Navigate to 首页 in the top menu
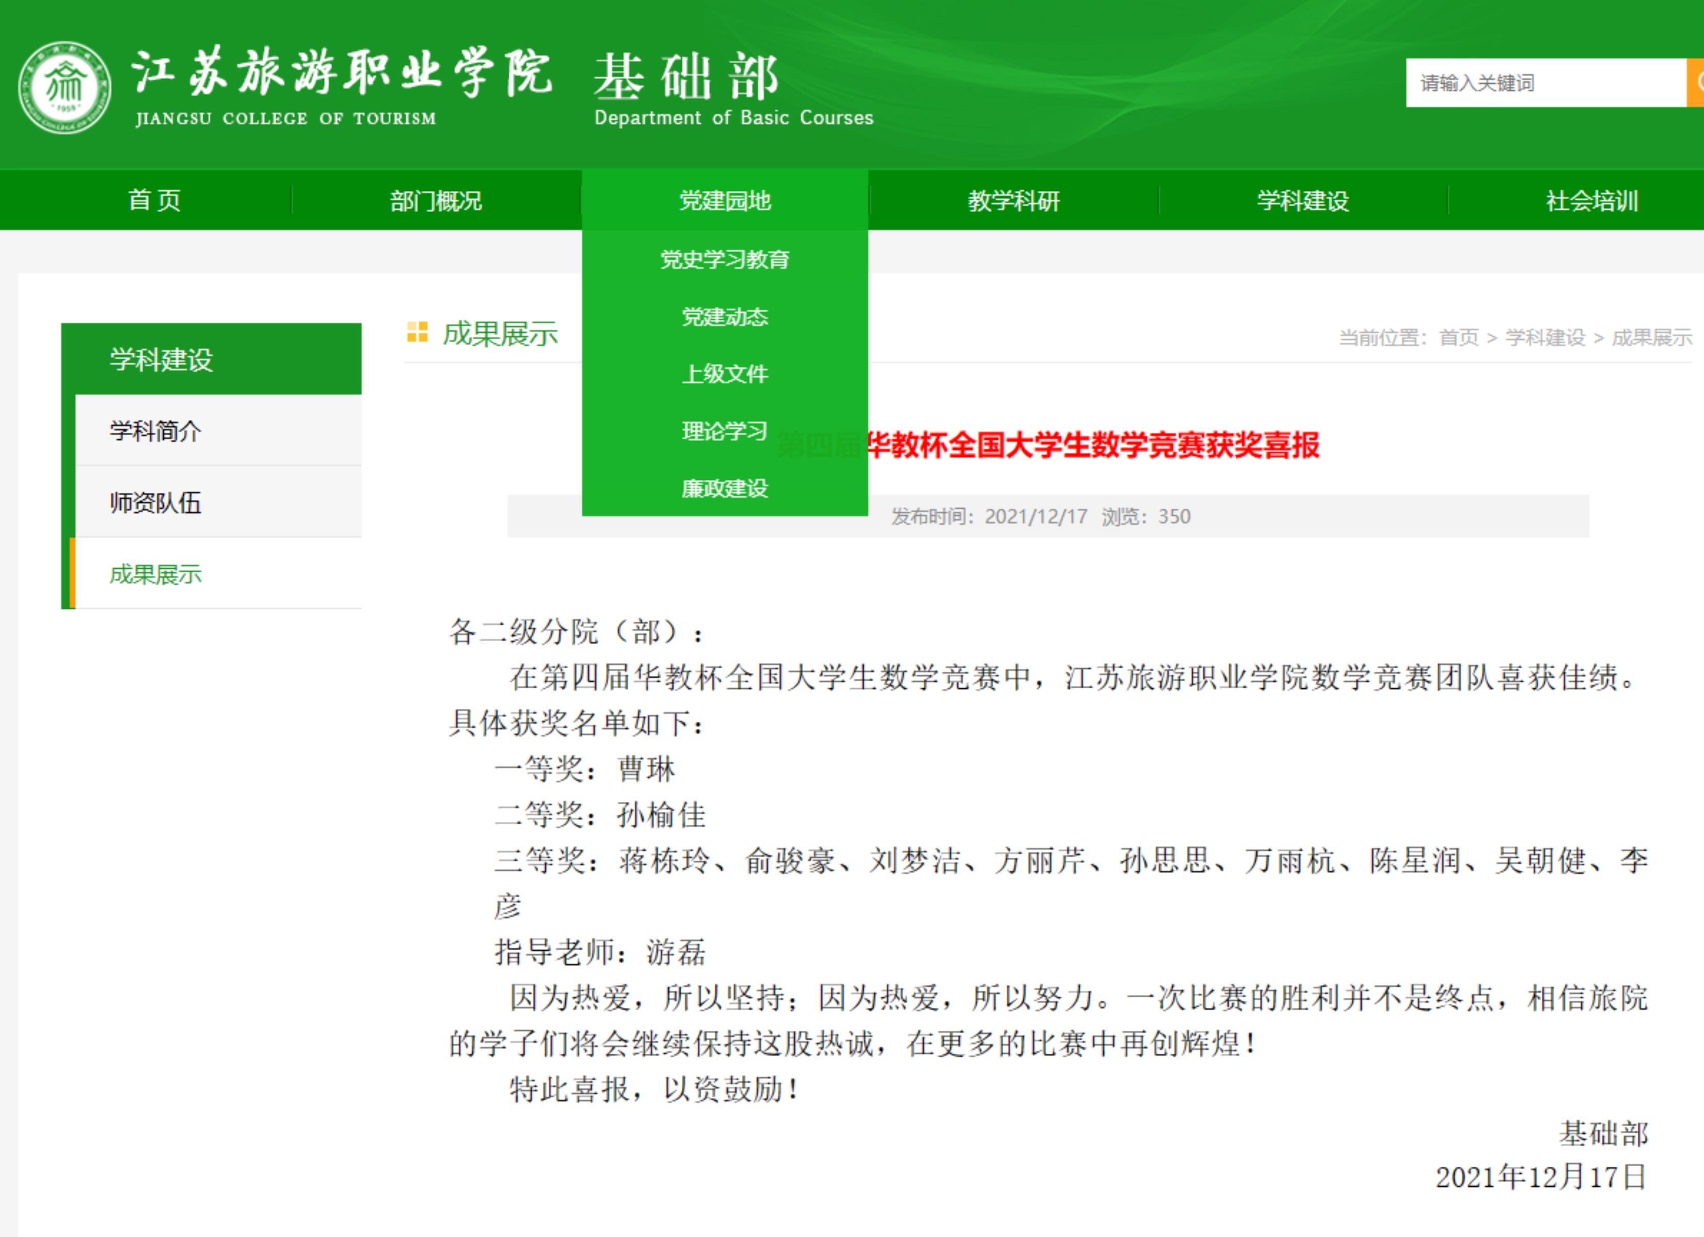Image resolution: width=1704 pixels, height=1237 pixels. click(154, 200)
